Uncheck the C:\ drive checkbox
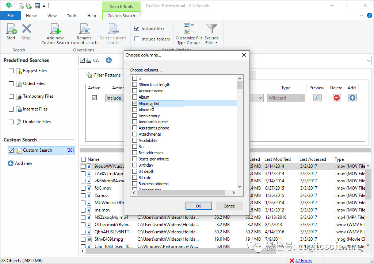 (x=82, y=60)
